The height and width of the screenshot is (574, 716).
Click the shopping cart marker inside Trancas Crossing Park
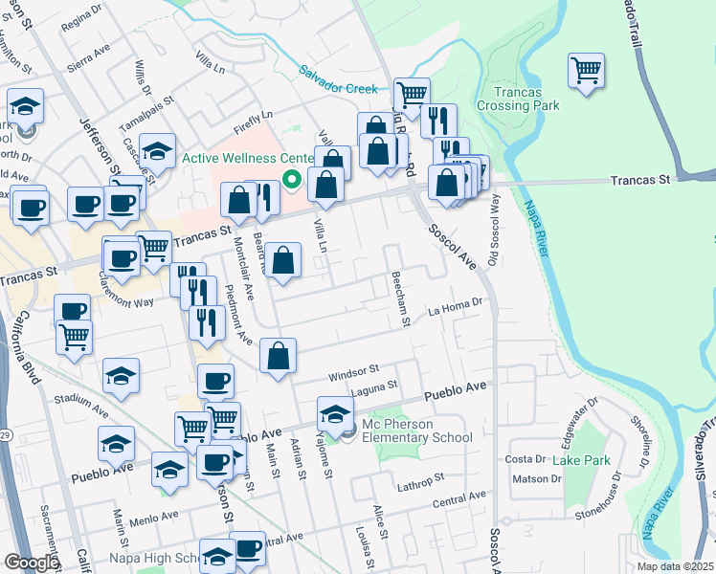(587, 72)
